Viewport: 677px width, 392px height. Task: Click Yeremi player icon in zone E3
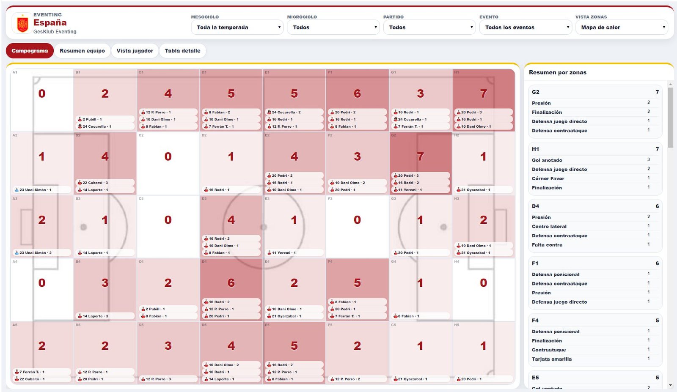point(269,253)
